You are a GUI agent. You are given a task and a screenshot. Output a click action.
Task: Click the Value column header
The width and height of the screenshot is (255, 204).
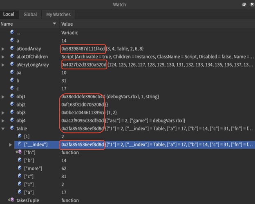[x=67, y=24]
